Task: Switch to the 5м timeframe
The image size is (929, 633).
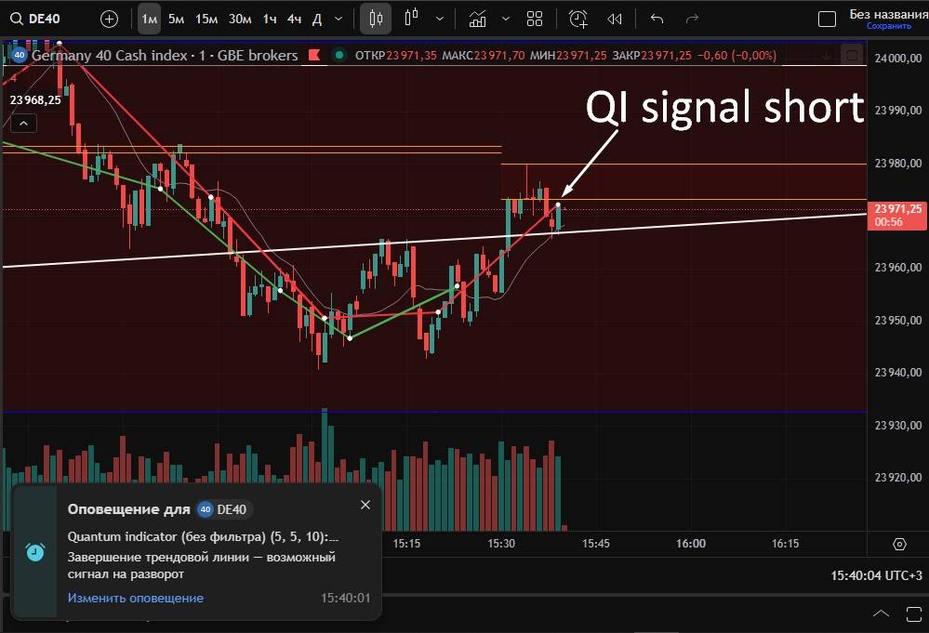Action: 176,19
